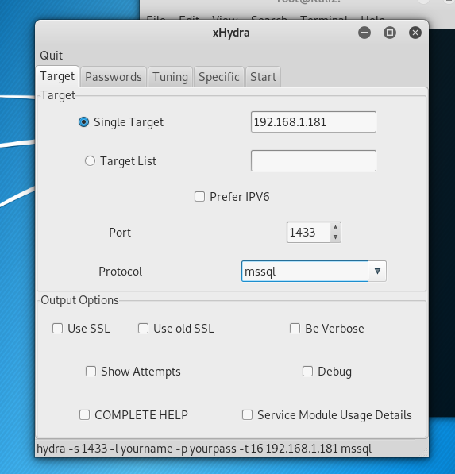
Task: Expand the Protocol dropdown arrow
Action: click(x=377, y=272)
